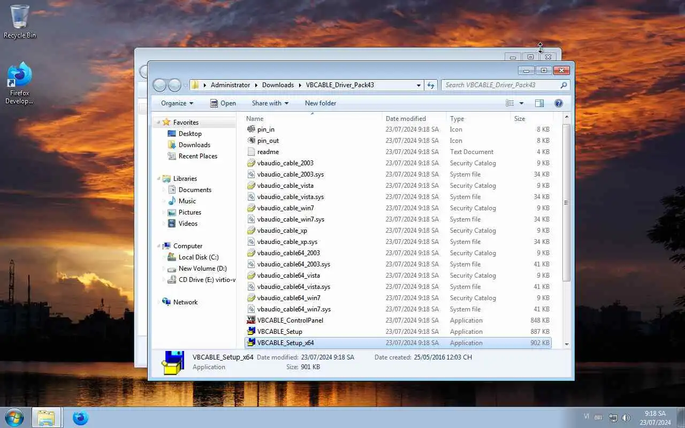
Task: Open CD Drive (E:) virtio
Action: pyautogui.click(x=207, y=280)
